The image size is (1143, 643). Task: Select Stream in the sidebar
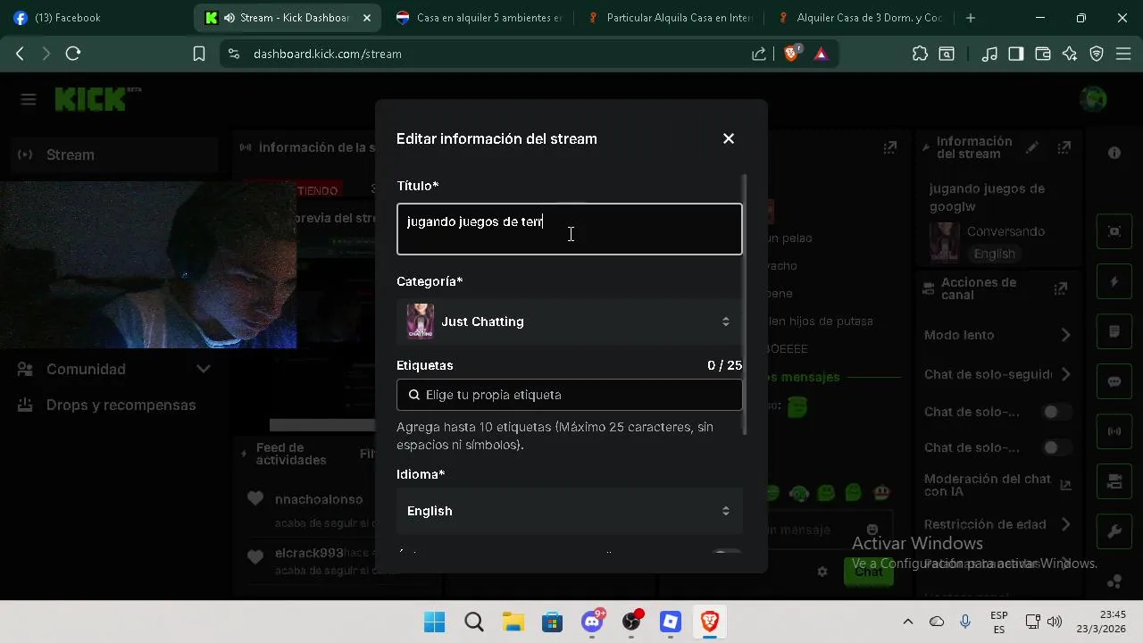[x=114, y=154]
